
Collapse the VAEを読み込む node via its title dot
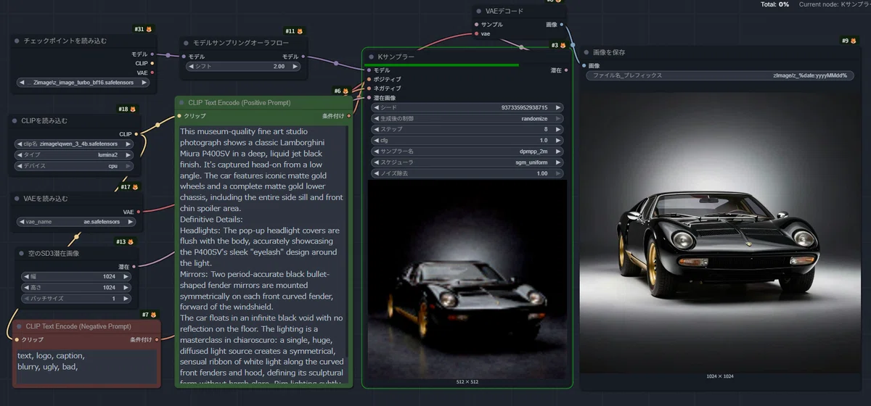coord(17,199)
